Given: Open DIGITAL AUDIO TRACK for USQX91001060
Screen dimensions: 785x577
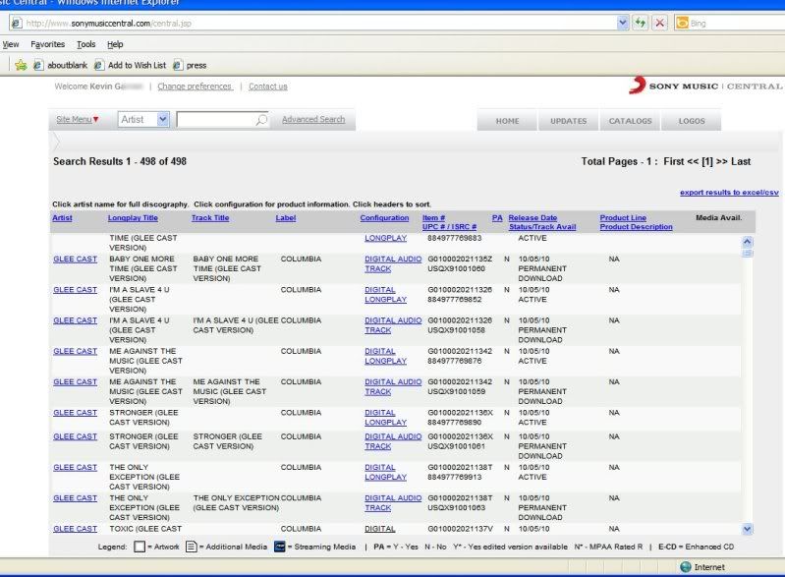Looking at the screenshot, I should click(x=393, y=264).
